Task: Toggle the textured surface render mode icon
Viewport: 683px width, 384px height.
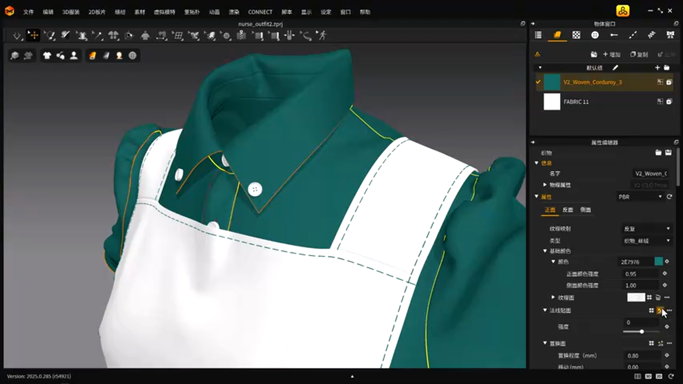Action: click(x=92, y=55)
